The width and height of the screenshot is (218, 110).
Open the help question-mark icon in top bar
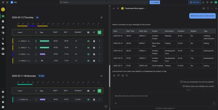pyautogui.click(x=207, y=2)
